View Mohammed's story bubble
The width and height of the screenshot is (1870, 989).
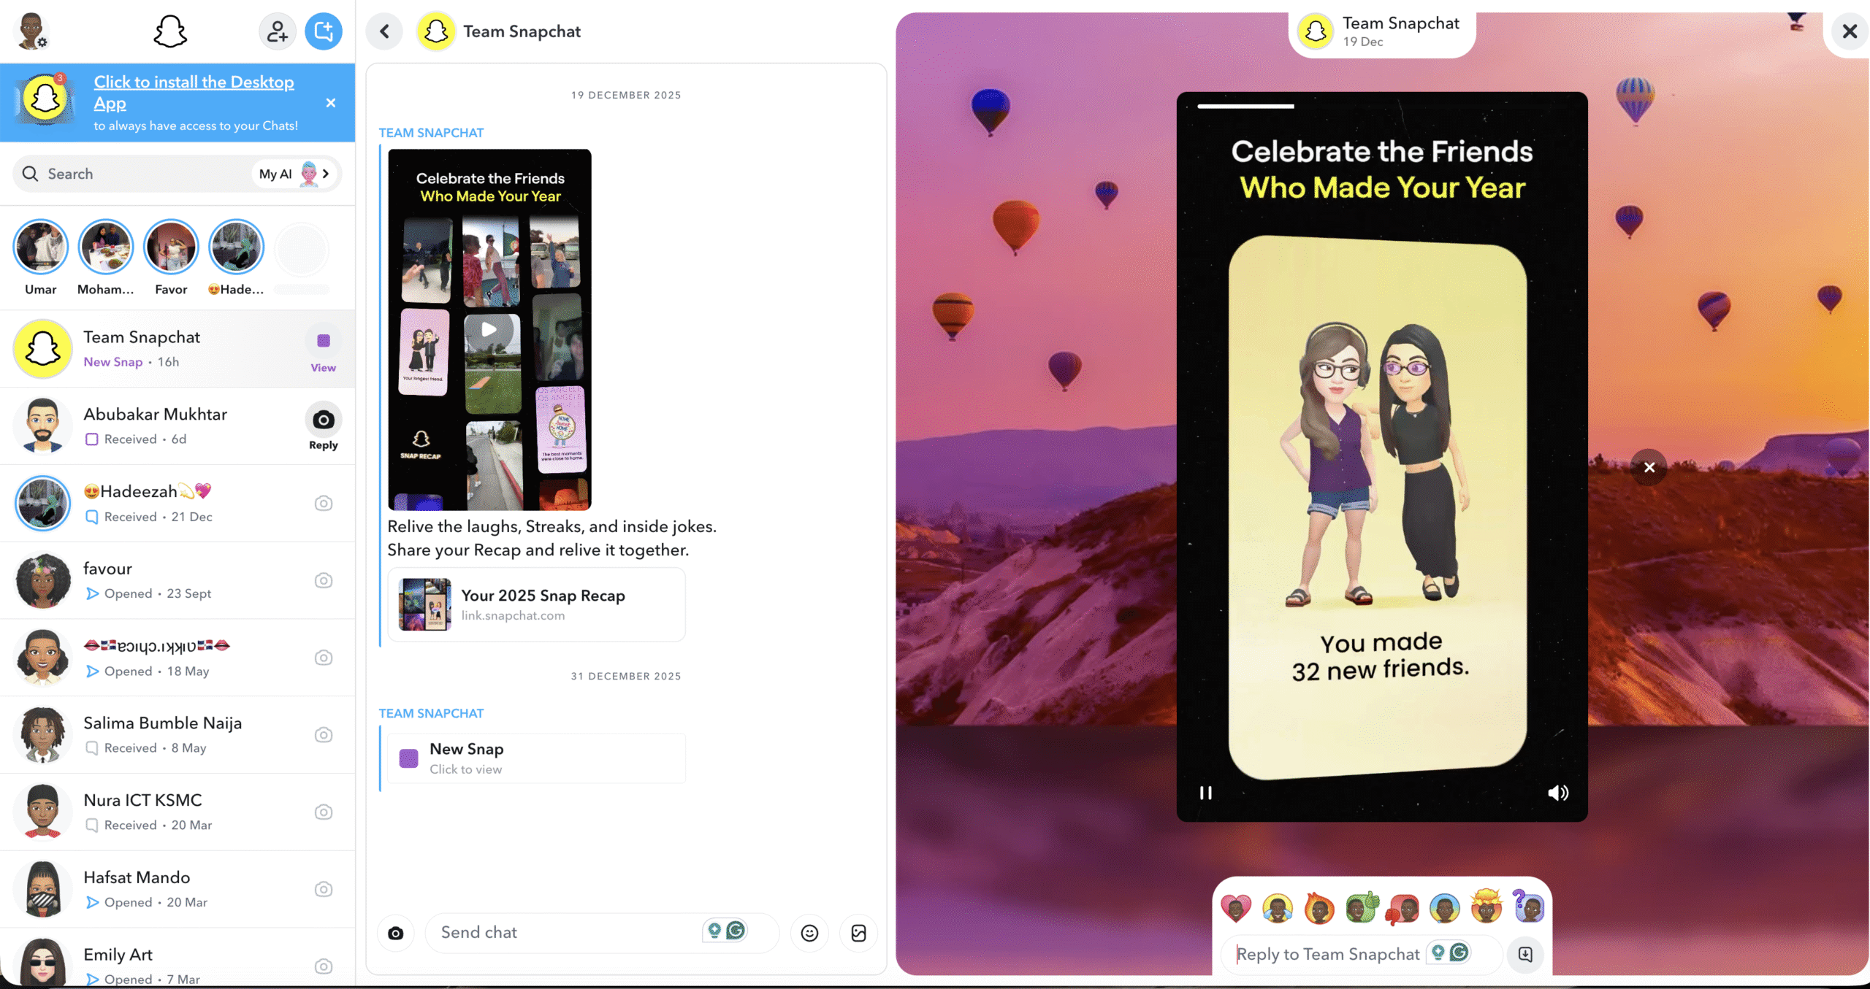pos(106,247)
